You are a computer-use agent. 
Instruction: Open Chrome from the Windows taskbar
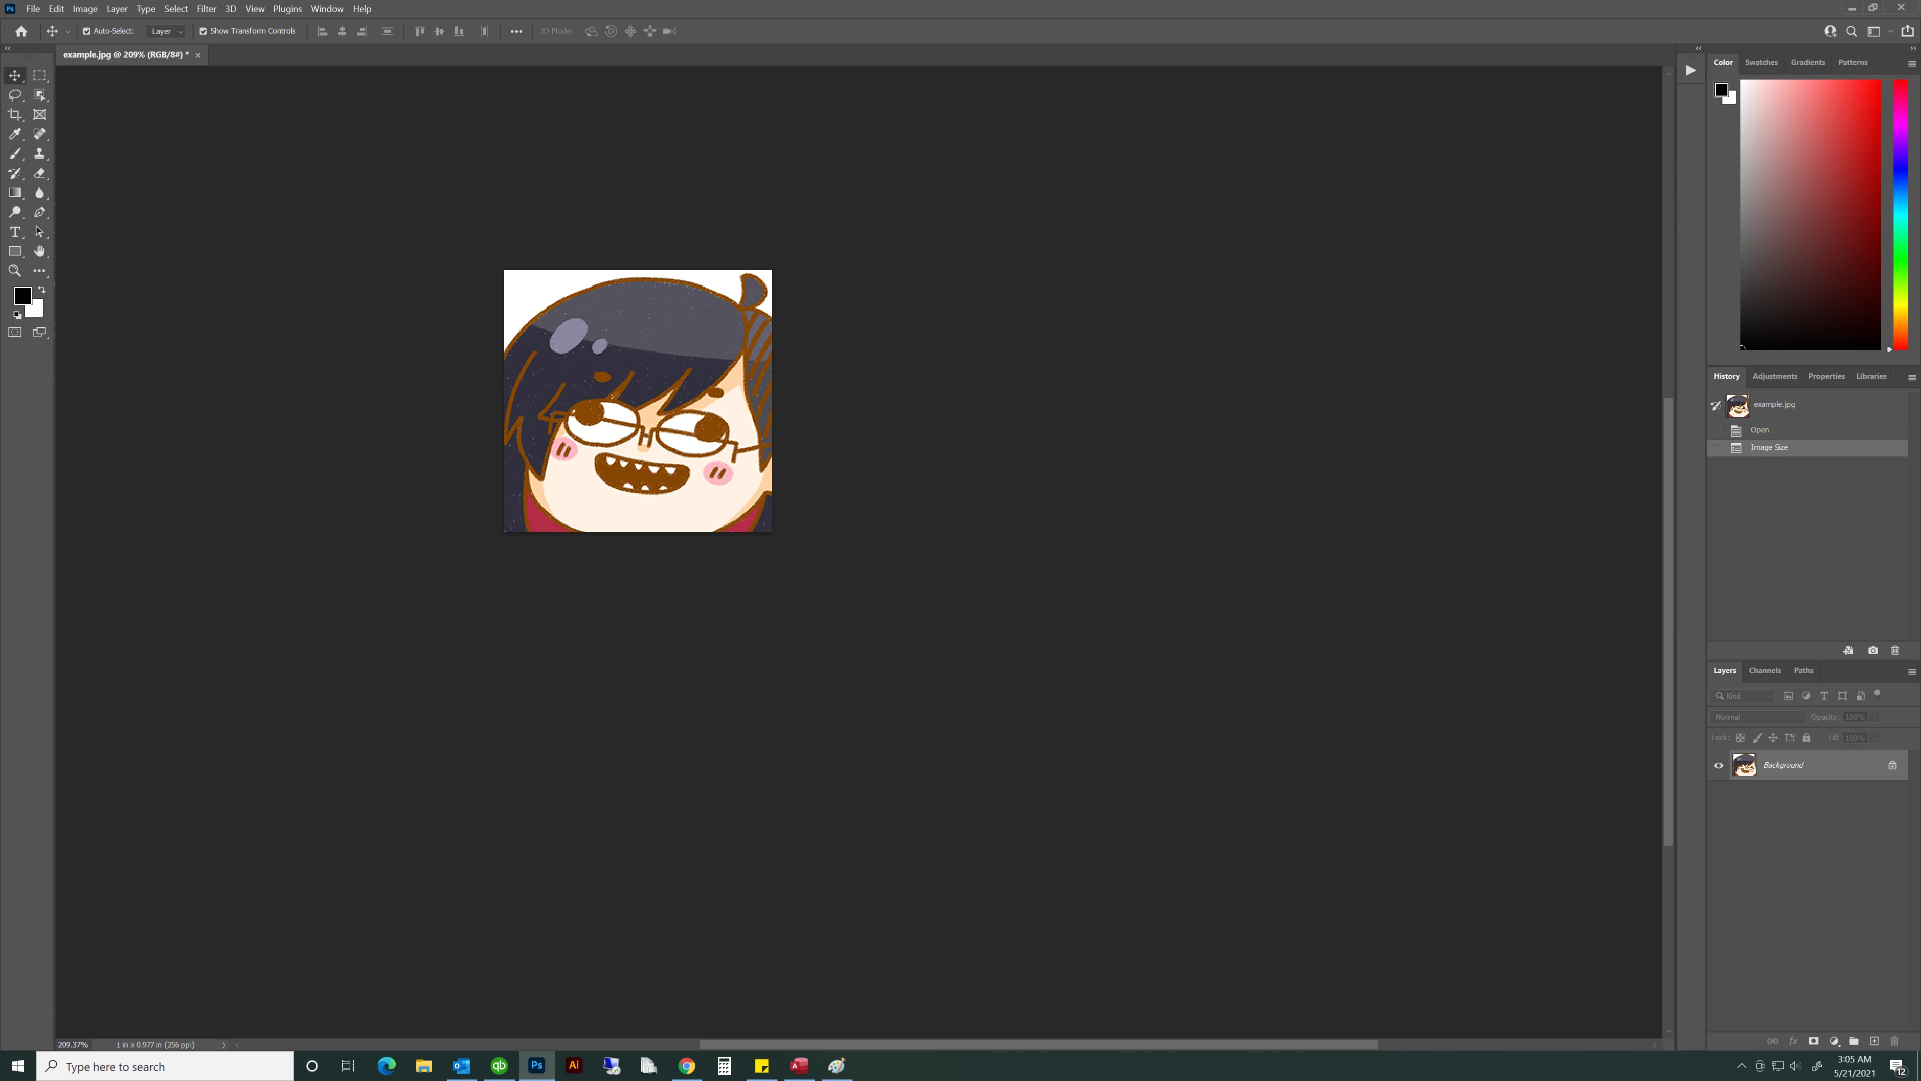tap(686, 1066)
